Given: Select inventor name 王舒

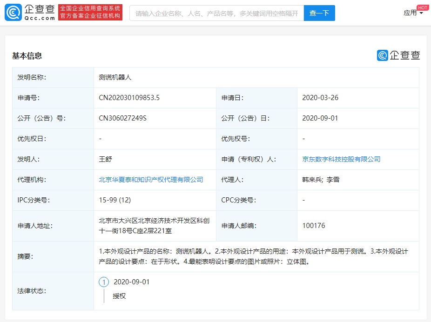Looking at the screenshot, I should tap(106, 159).
